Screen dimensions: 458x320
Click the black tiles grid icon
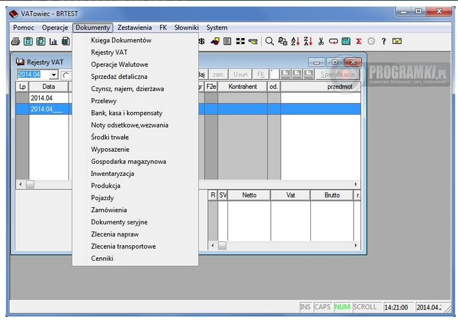pyautogui.click(x=240, y=41)
